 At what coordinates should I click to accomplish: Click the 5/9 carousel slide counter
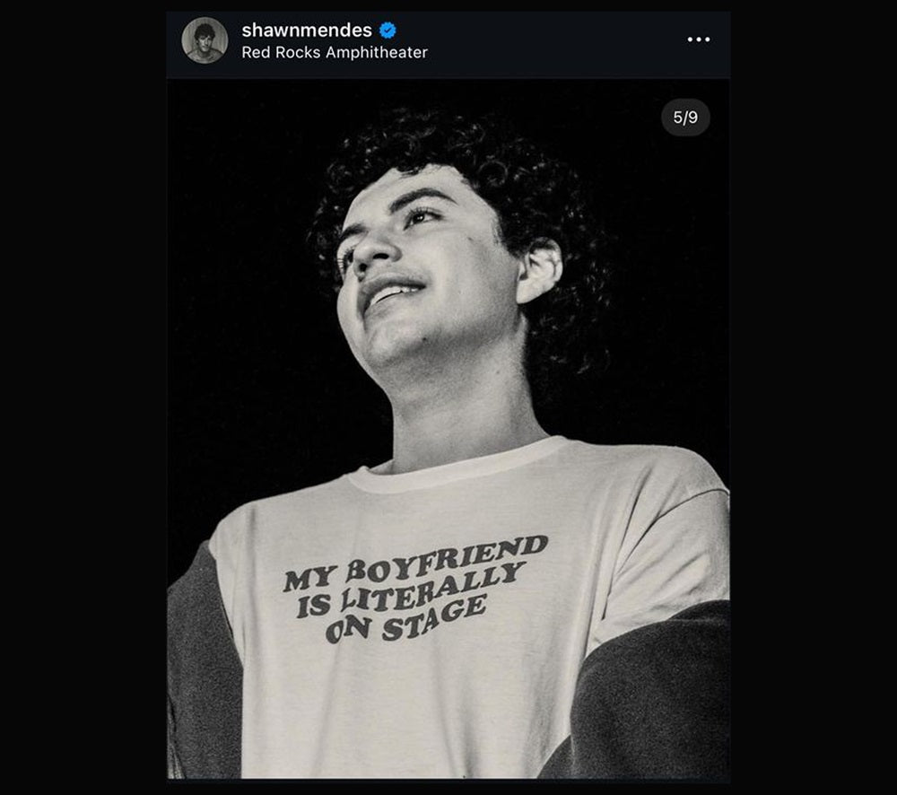pyautogui.click(x=685, y=118)
